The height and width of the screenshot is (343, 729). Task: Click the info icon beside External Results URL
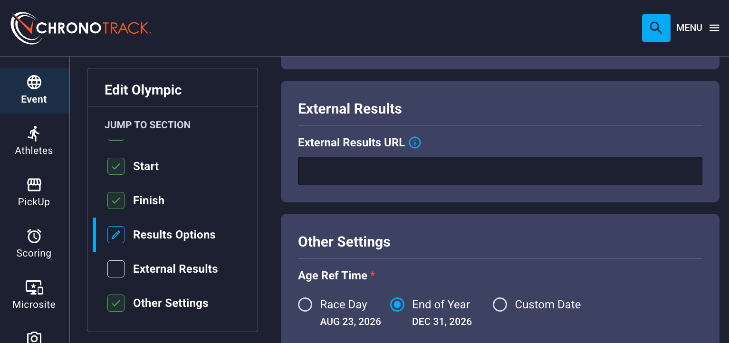click(415, 143)
